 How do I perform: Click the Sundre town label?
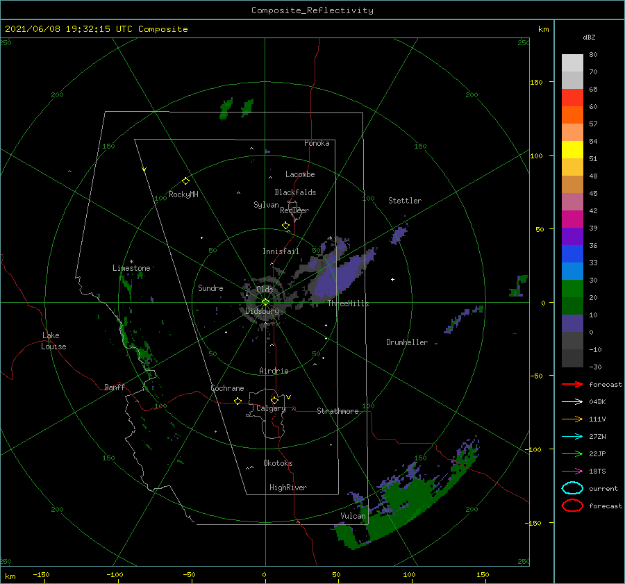210,287
